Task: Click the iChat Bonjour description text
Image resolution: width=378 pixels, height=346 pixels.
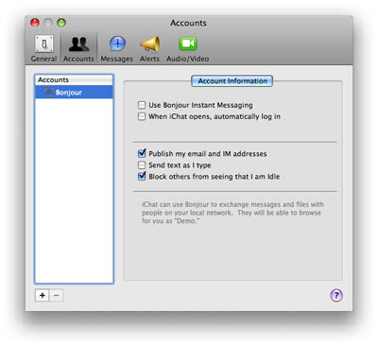Action: point(232,213)
